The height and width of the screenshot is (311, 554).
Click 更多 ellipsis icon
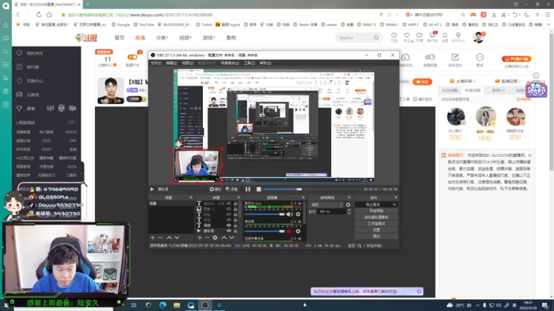[480, 57]
